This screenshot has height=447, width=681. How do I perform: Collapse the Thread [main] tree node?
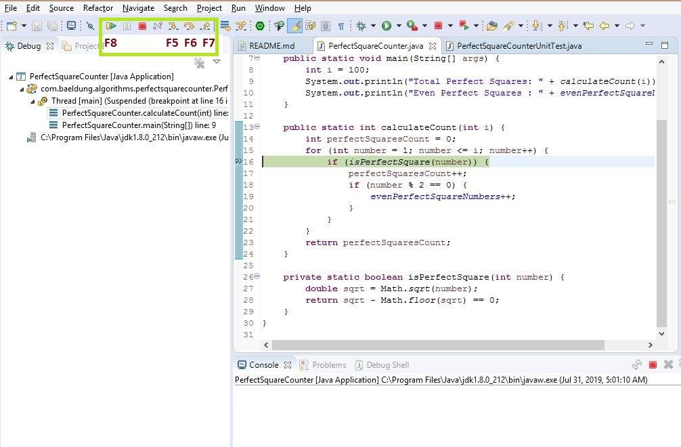click(32, 101)
